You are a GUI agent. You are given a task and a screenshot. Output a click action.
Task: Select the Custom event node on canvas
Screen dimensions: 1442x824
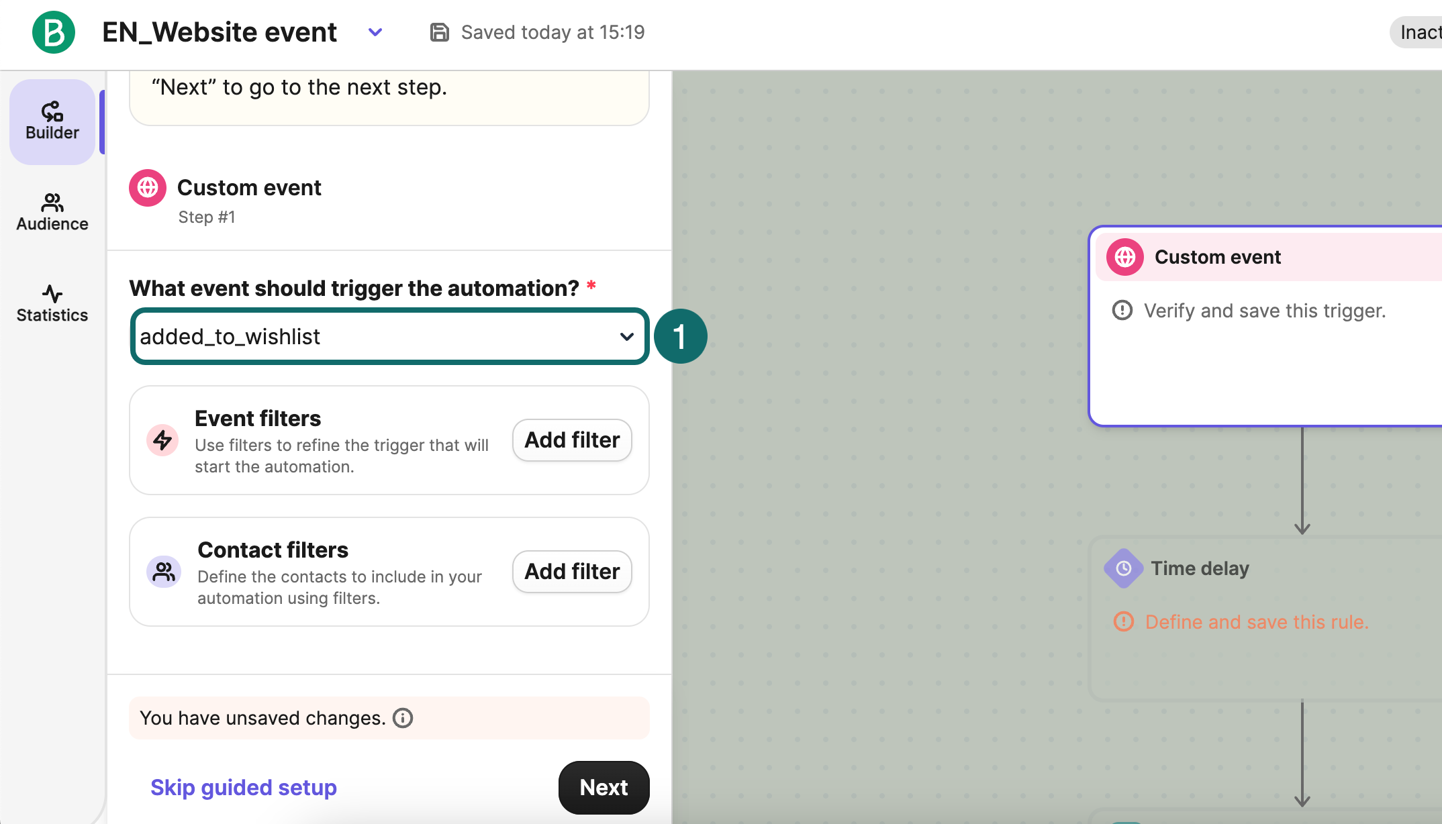(1265, 326)
